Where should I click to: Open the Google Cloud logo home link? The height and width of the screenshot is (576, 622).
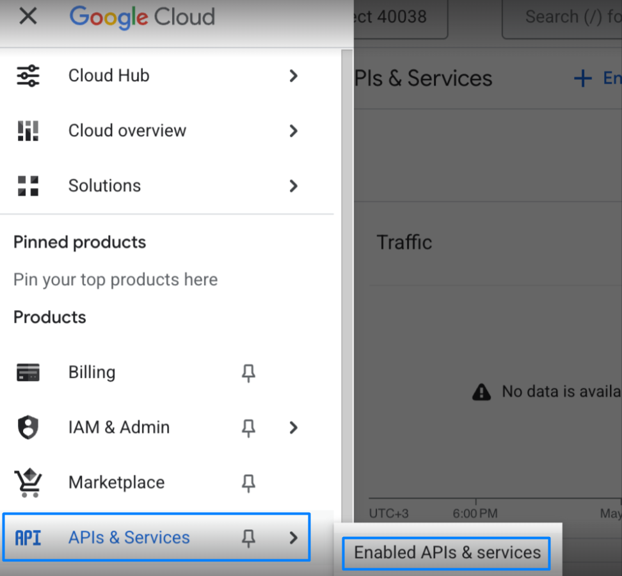click(x=142, y=17)
